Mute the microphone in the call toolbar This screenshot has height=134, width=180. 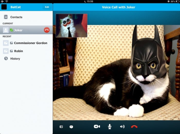coord(110,127)
